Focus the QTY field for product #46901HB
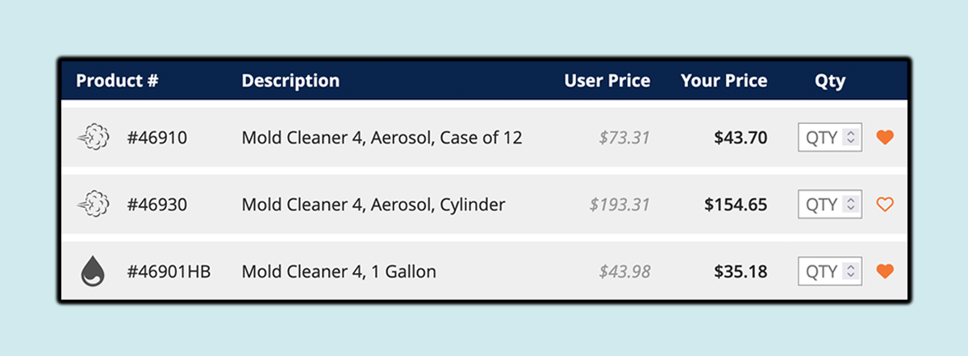Viewport: 968px width, 356px height. [830, 271]
